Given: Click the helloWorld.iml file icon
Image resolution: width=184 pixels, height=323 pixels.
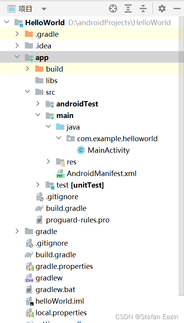Looking at the screenshot, I should click(29, 301).
